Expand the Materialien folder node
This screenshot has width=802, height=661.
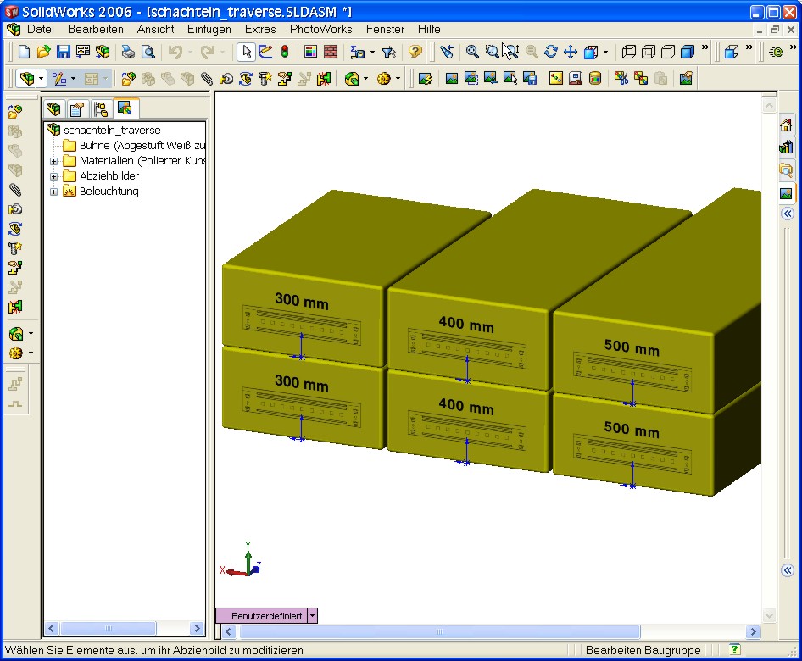[x=54, y=161]
